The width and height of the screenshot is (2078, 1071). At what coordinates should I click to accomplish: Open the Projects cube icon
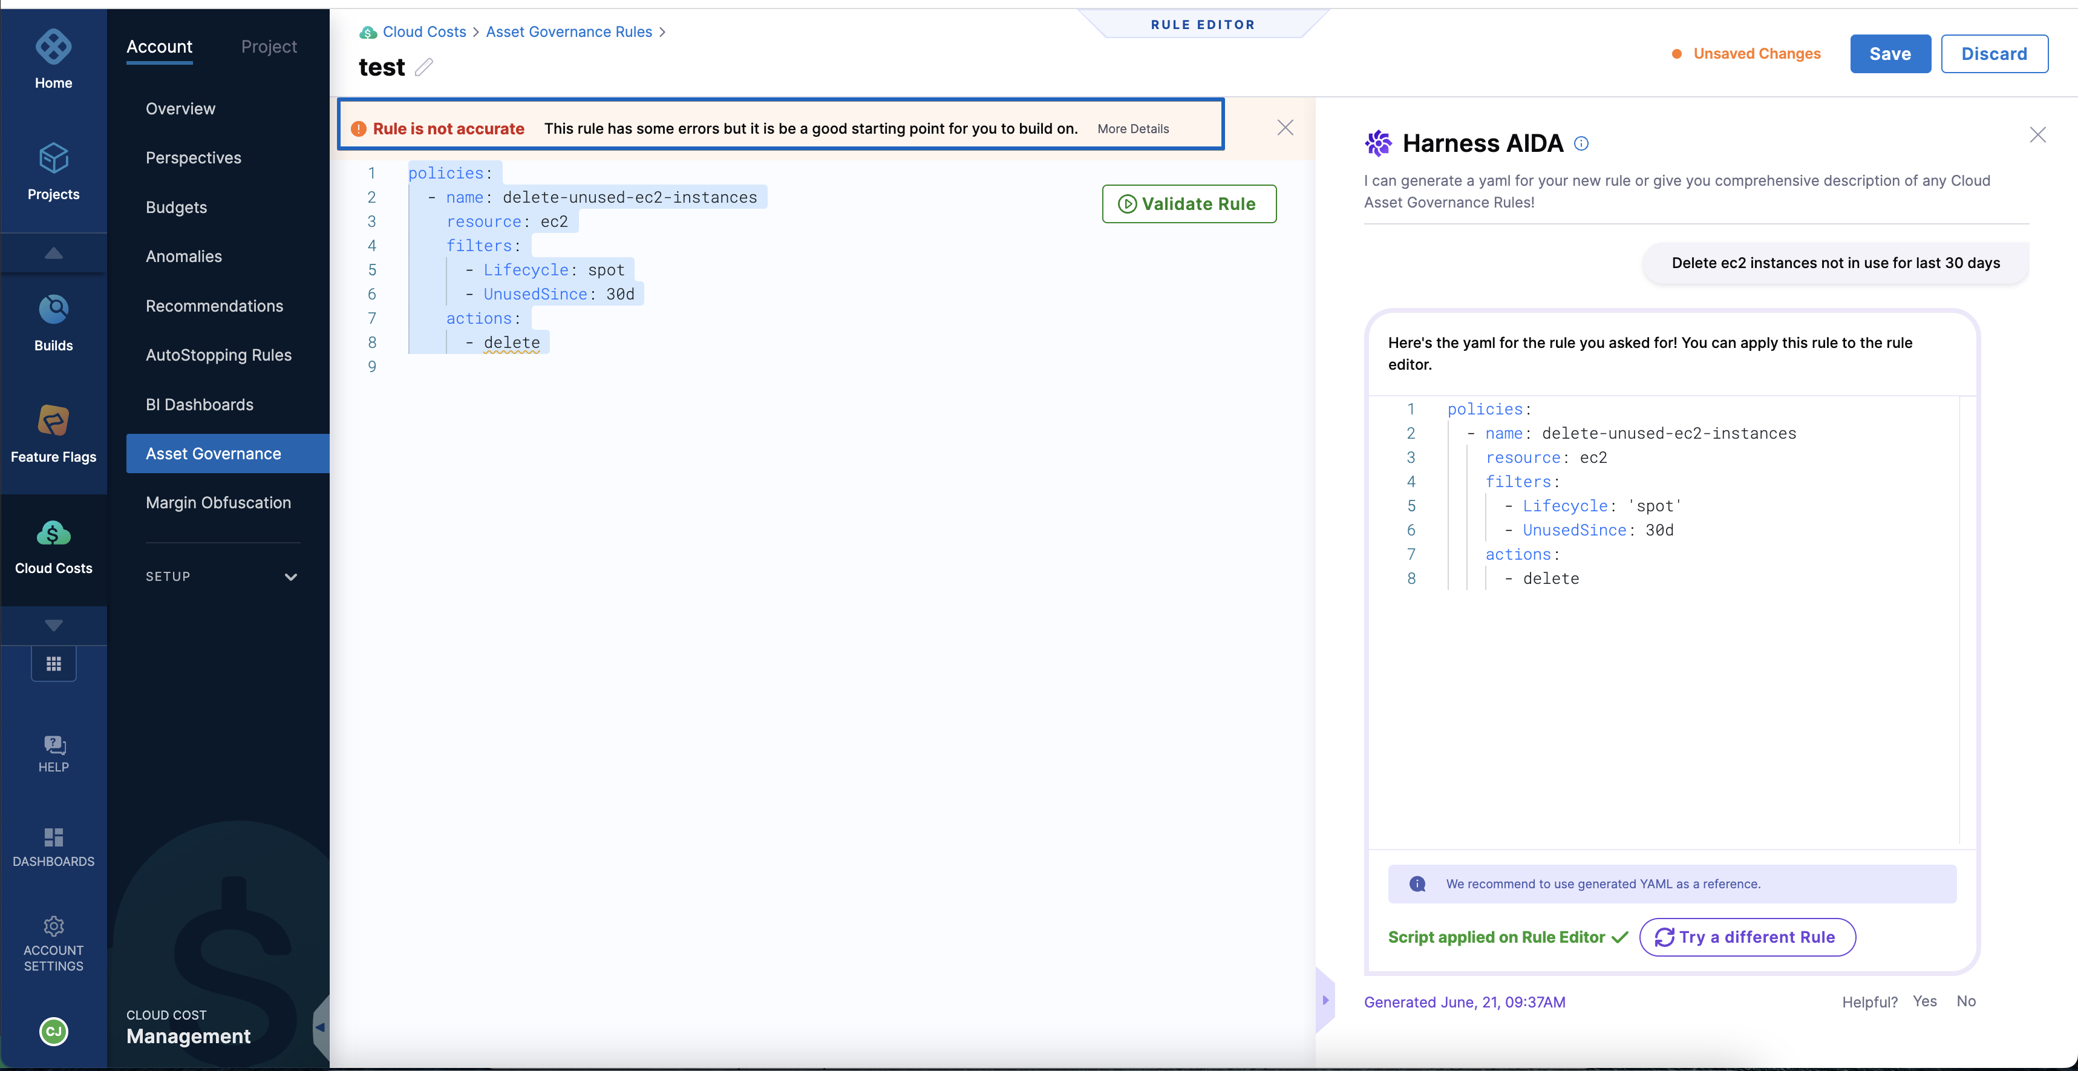[x=53, y=158]
